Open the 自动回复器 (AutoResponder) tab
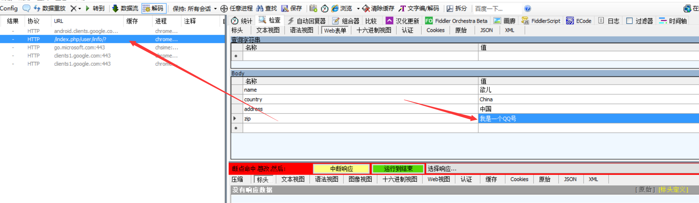The width and height of the screenshot is (699, 203). click(307, 21)
